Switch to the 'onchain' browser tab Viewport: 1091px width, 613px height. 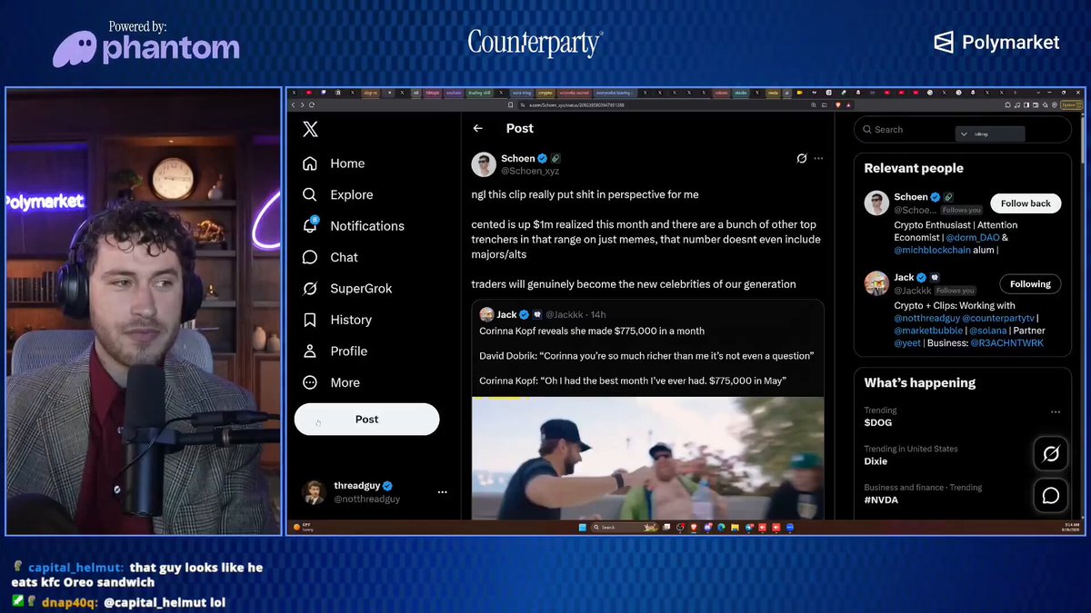coord(454,93)
